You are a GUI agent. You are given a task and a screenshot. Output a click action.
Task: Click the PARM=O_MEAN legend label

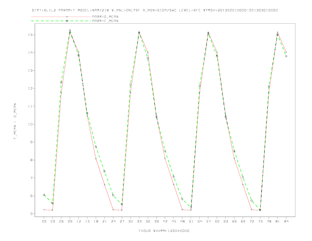click(105, 17)
